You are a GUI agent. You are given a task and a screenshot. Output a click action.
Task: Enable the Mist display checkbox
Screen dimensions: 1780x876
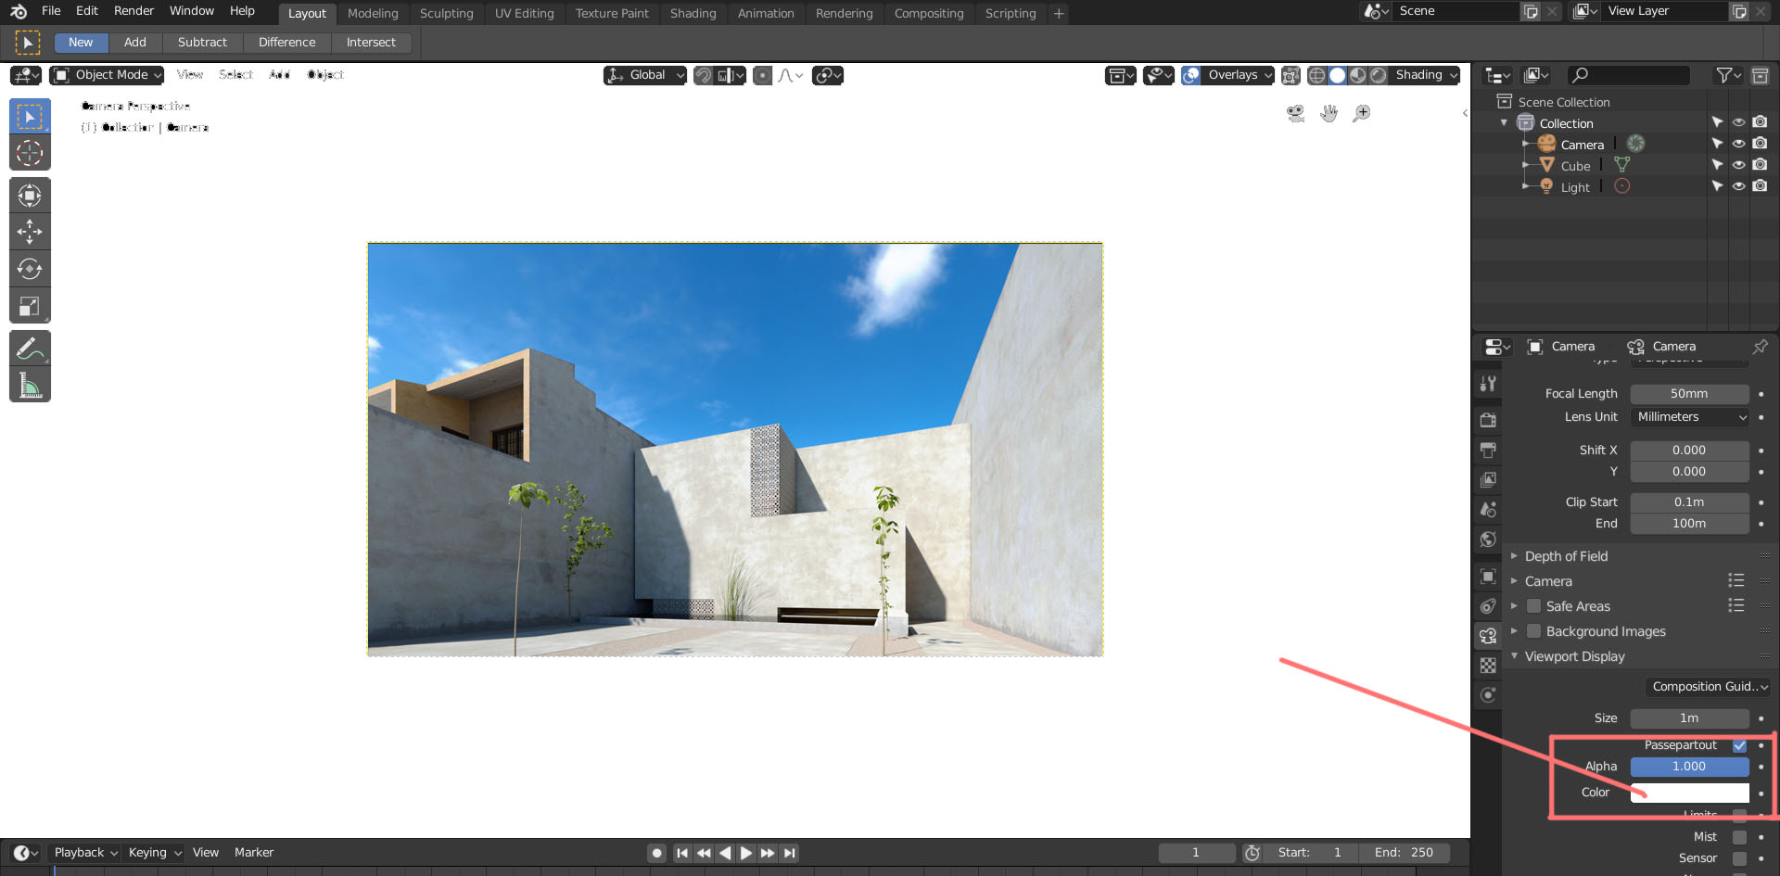(1739, 837)
